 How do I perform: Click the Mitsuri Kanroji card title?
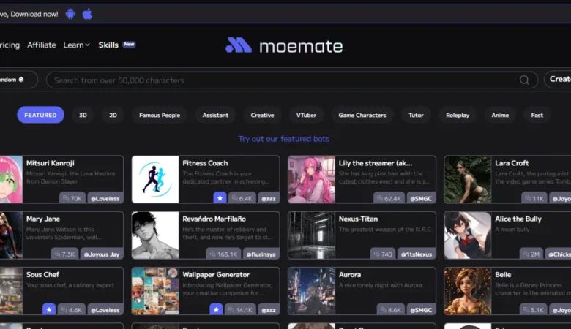[x=51, y=163]
